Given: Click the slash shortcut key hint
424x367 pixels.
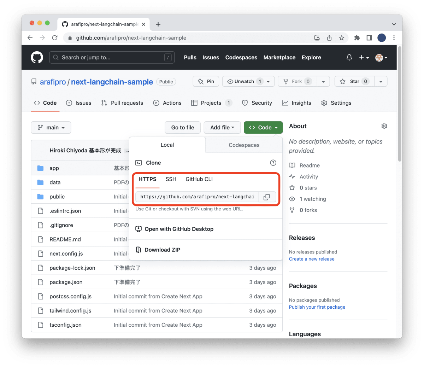Looking at the screenshot, I should (168, 57).
